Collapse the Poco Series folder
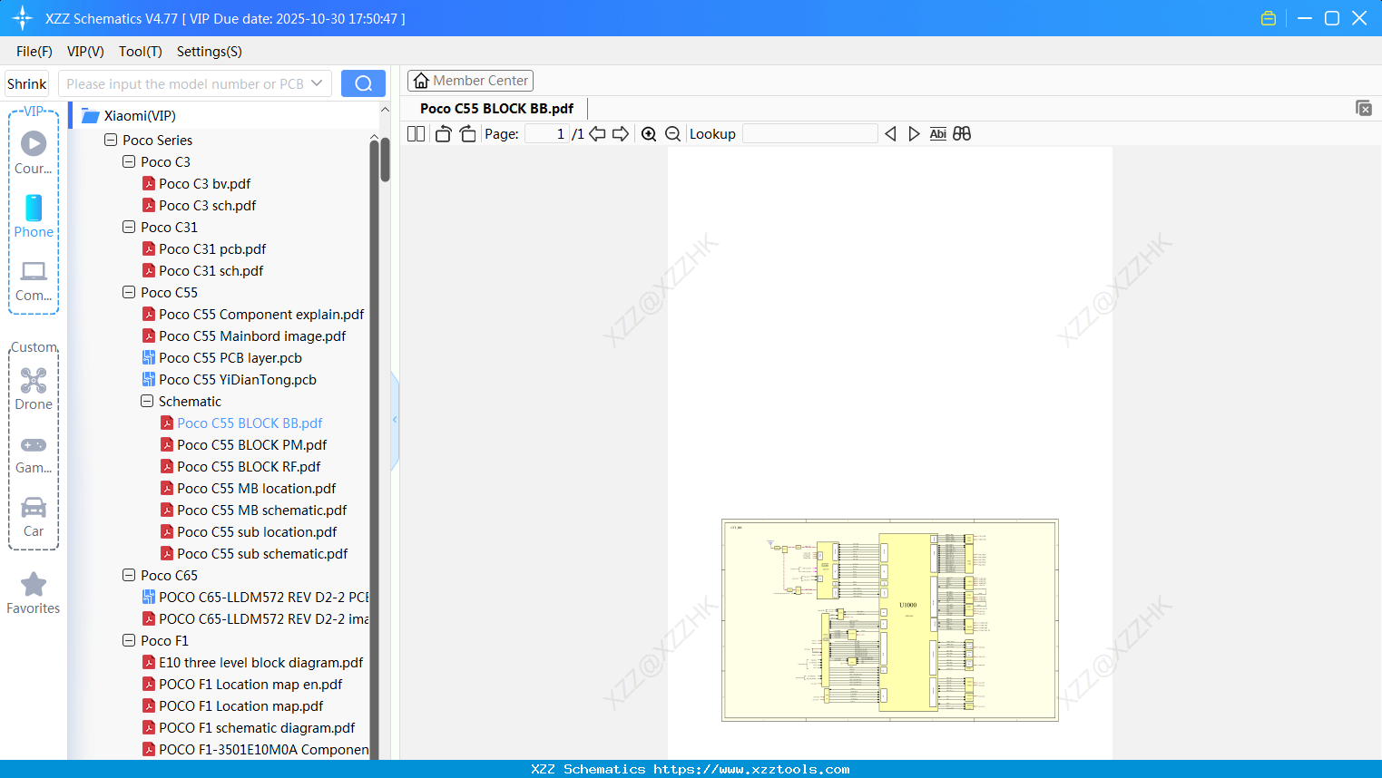This screenshot has height=778, width=1382. tap(111, 141)
